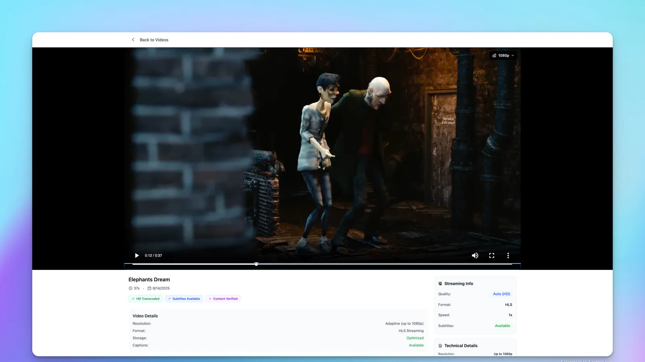Click the Video Details heading
The height and width of the screenshot is (362, 645).
tap(145, 316)
